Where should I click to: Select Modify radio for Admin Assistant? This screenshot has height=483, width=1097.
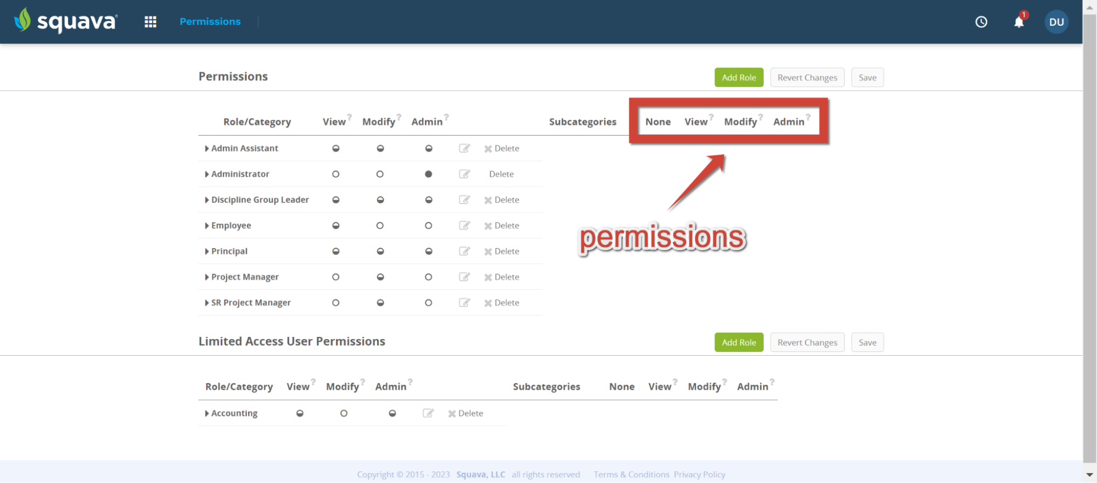coord(380,148)
